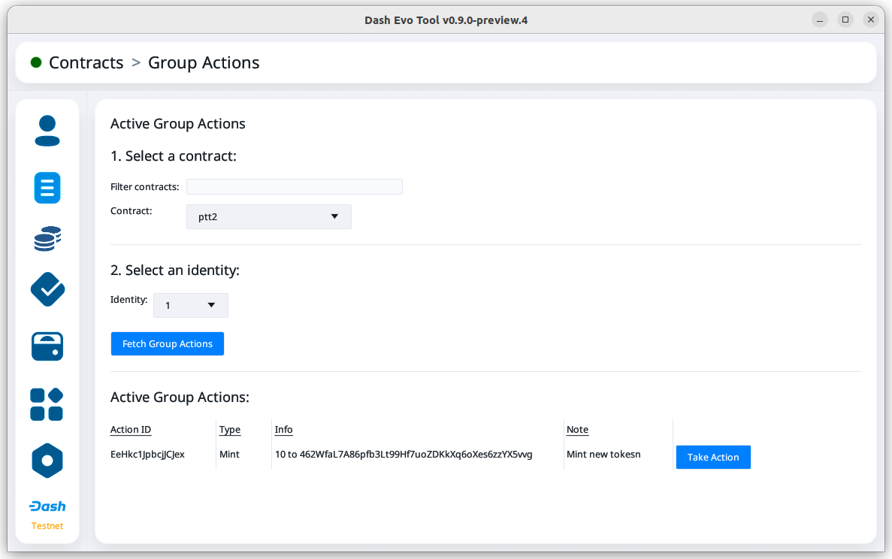This screenshot has height=559, width=892.
Task: Open the Identities person icon in sidebar
Action: 47,131
